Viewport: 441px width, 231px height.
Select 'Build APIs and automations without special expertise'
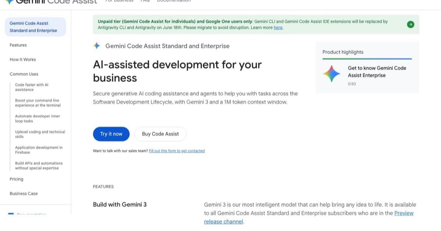39,166
